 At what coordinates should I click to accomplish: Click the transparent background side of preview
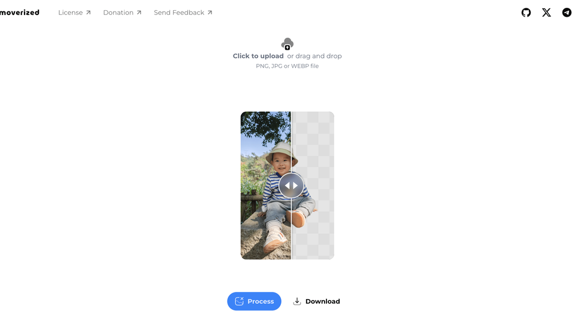(x=313, y=185)
